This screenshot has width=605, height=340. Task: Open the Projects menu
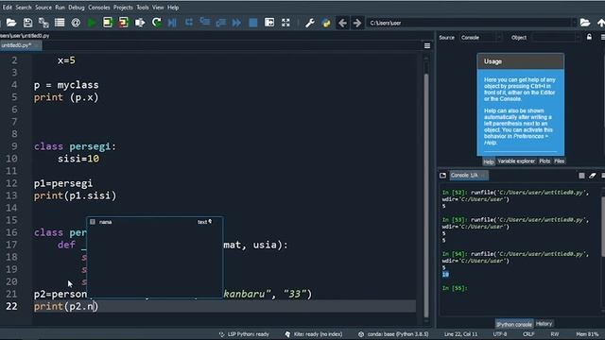click(x=123, y=8)
